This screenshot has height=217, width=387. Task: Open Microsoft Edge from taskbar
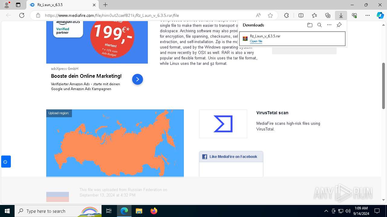[x=124, y=211]
